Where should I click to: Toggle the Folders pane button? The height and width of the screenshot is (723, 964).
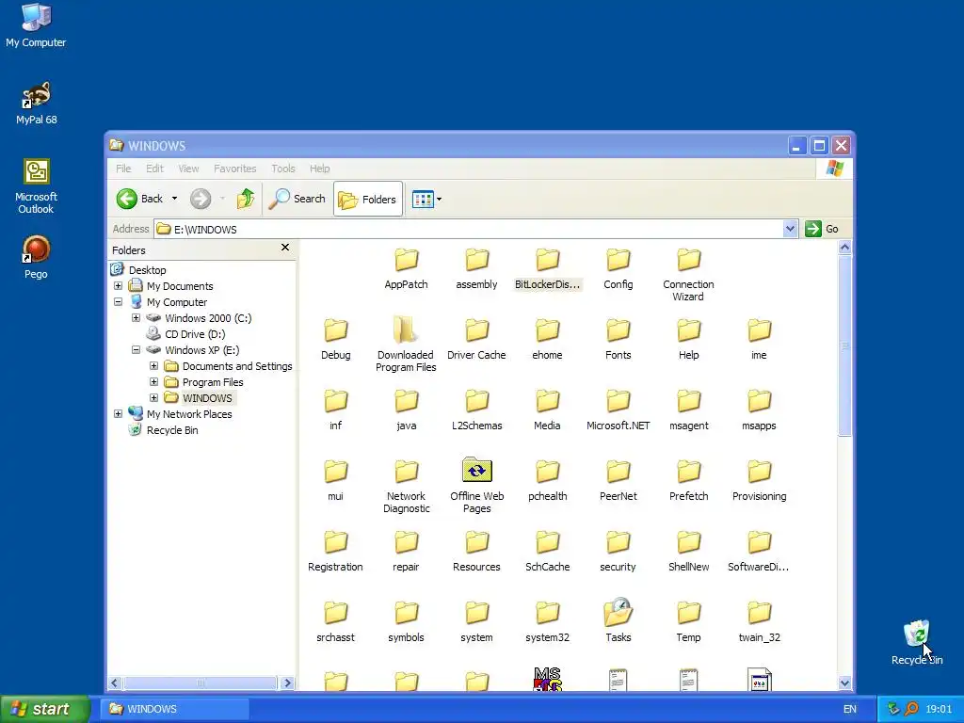(368, 200)
